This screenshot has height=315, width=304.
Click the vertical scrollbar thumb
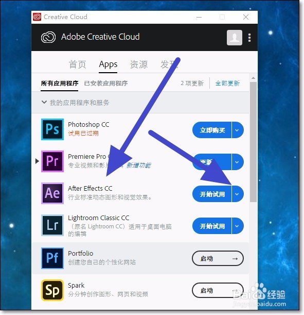click(253, 142)
